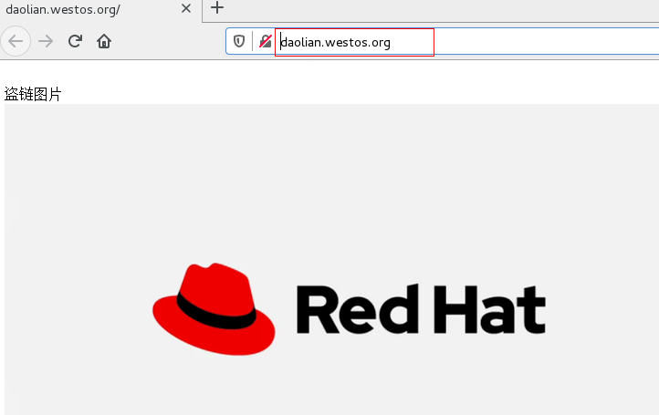
Task: Click the Red Hat logo image
Action: point(331,259)
